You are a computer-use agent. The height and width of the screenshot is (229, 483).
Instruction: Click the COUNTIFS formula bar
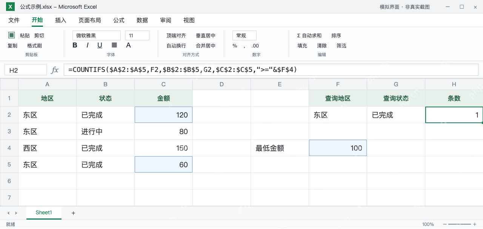tap(271, 70)
